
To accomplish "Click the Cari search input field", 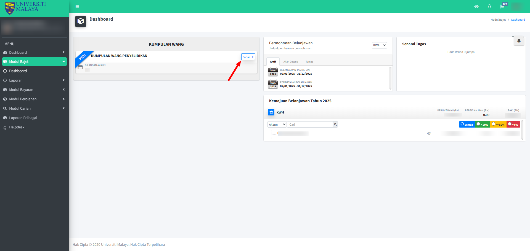I will [x=310, y=125].
